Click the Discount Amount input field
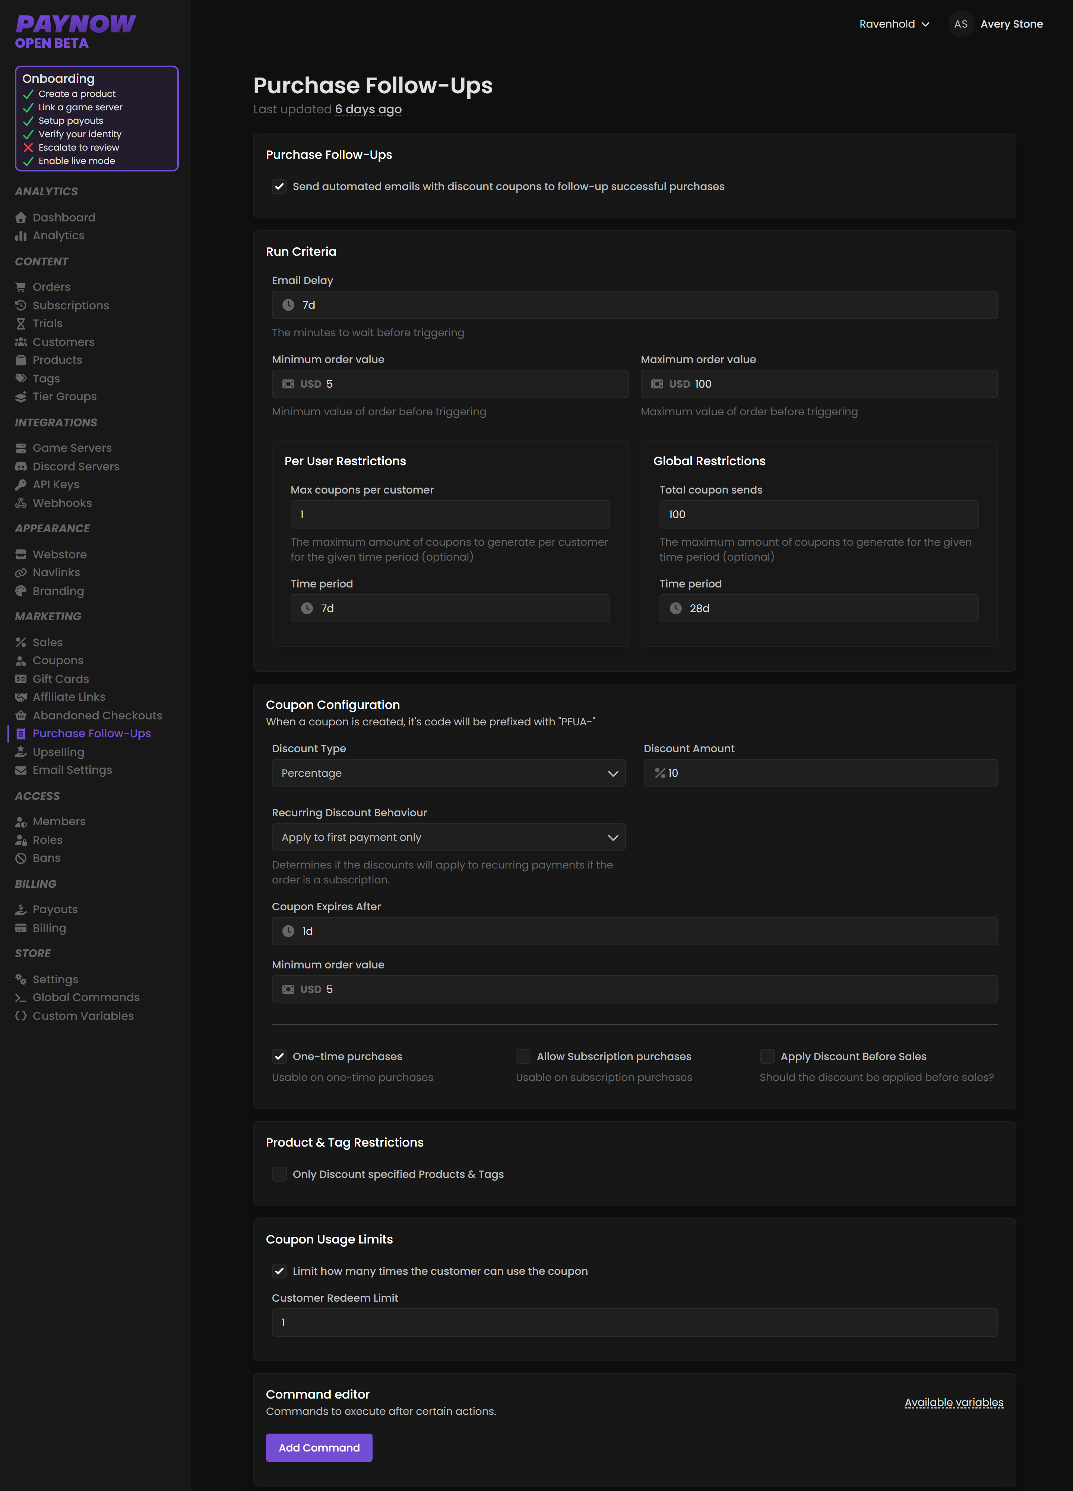The height and width of the screenshot is (1491, 1073). pos(821,773)
